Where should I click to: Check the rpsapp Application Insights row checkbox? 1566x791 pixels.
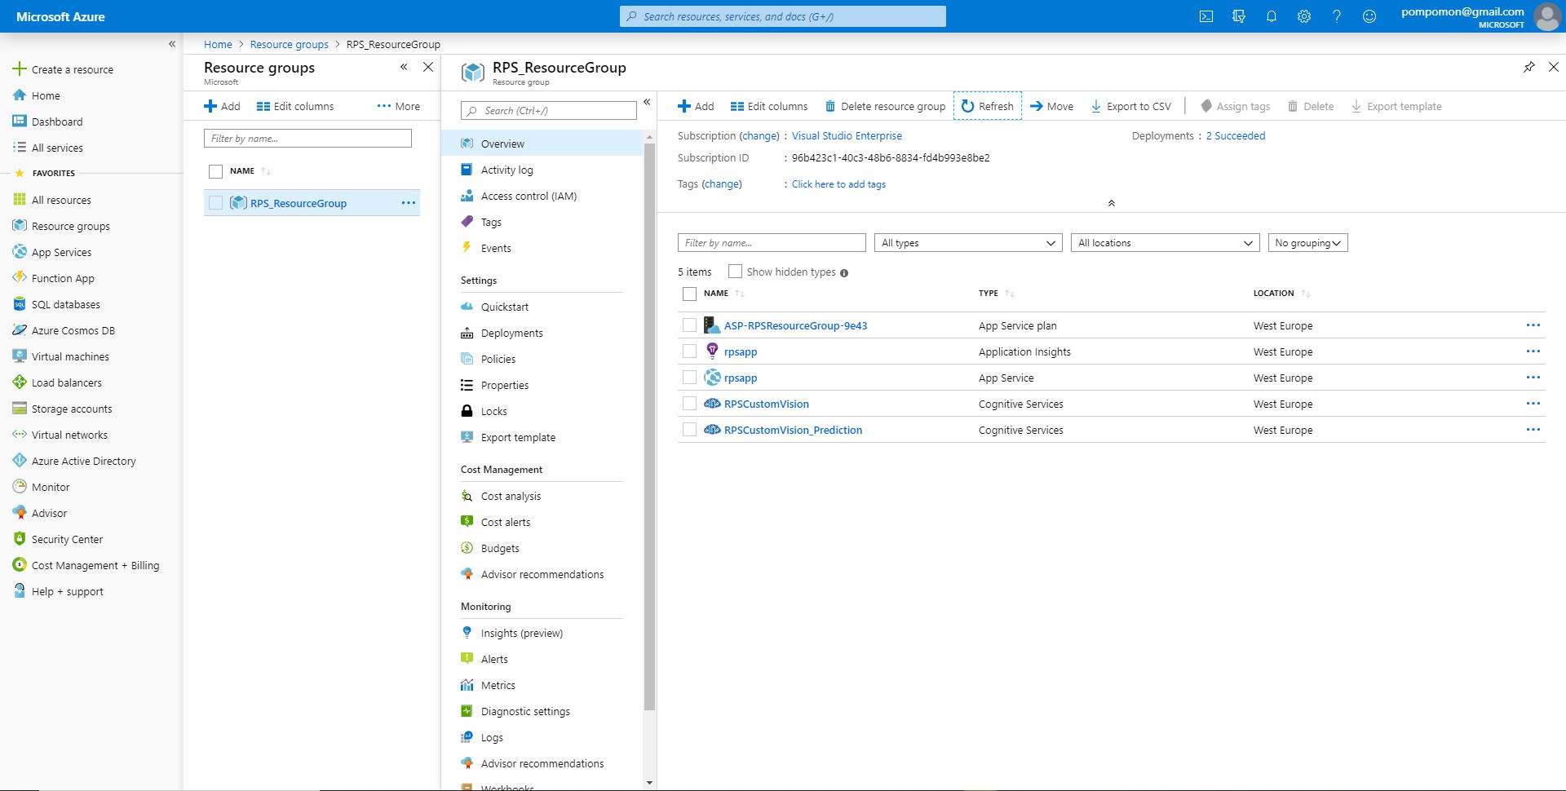tap(689, 351)
